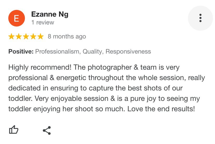Screen dimensions: 215x144
Task: Click the "Very enjoyable session" sentence
Action: pos(71,99)
